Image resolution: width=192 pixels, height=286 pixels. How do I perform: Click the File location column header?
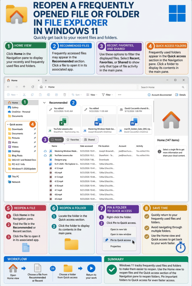click(104, 146)
